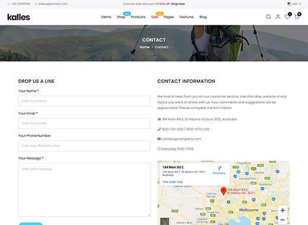Click View larger map link
This screenshot has height=225, width=308.
(172, 182)
